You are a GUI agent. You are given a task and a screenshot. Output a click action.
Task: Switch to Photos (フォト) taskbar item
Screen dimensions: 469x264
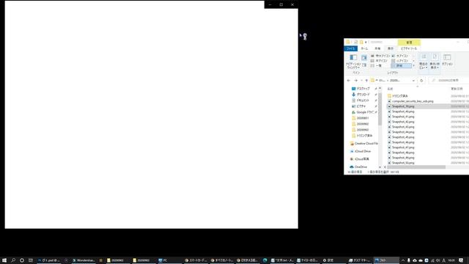pos(386,260)
